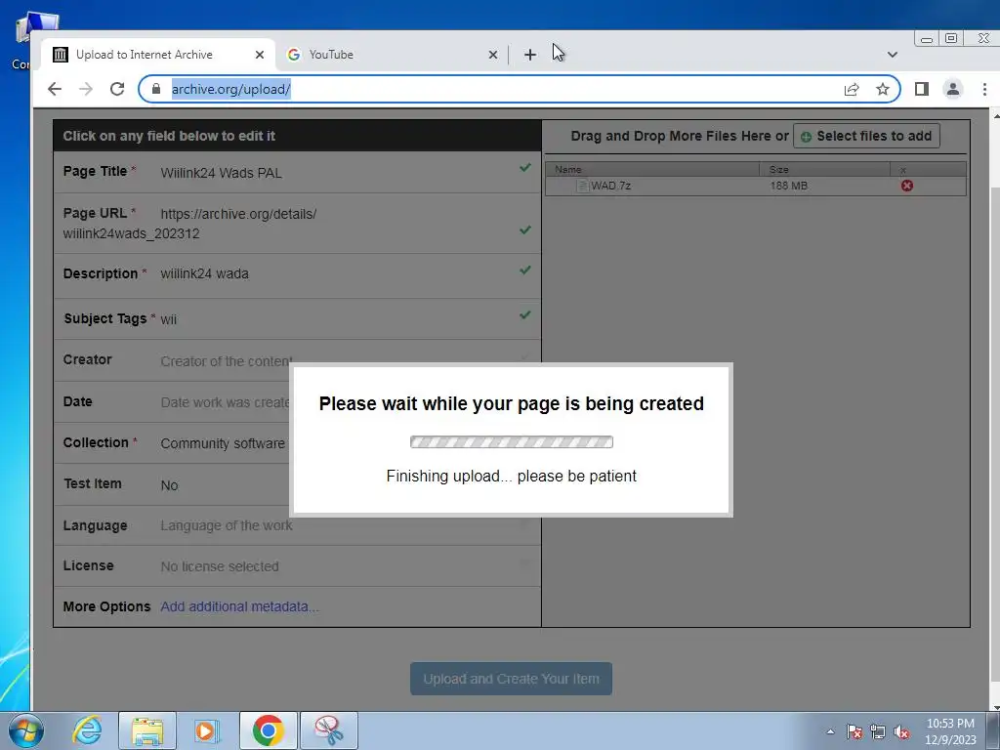Click the network tray icon

[x=878, y=731]
